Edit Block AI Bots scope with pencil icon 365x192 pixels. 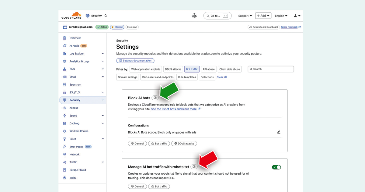tap(279, 132)
